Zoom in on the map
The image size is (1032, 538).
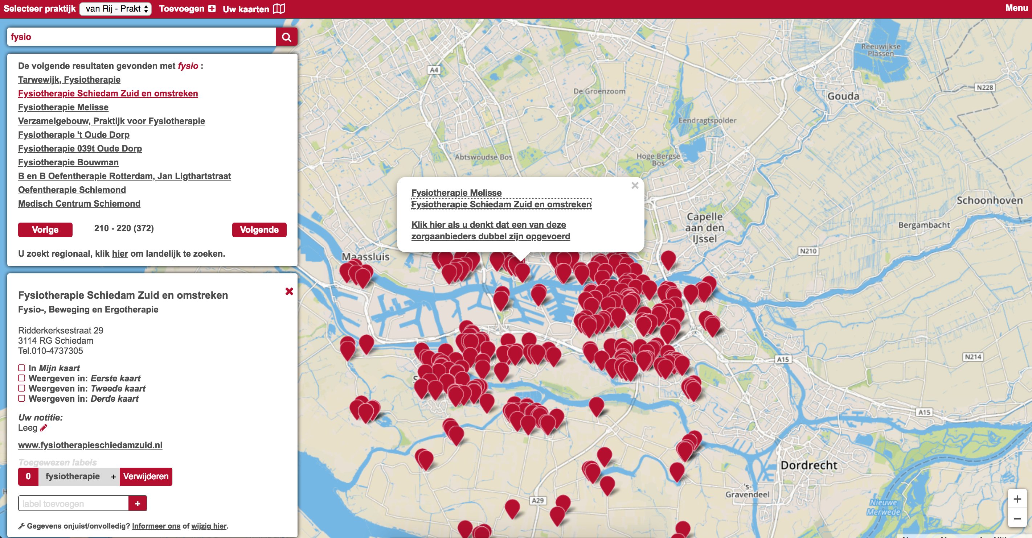pyautogui.click(x=1017, y=499)
